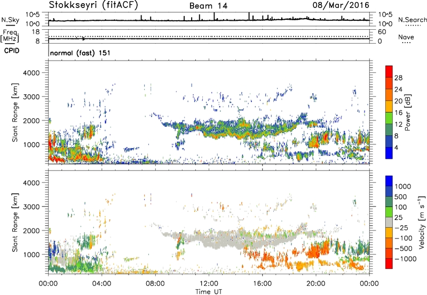Screen dimensions: 427x295
Task: Click the normal (fast) 151 mode text
Action: coord(81,53)
